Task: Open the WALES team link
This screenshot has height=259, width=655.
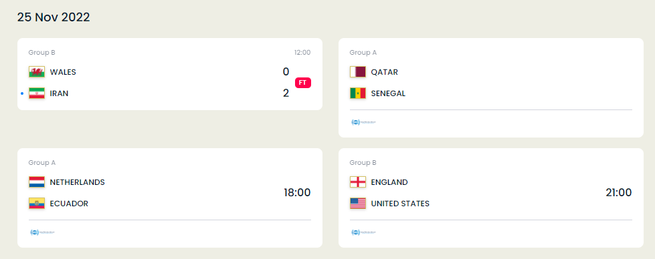Action: (x=63, y=72)
